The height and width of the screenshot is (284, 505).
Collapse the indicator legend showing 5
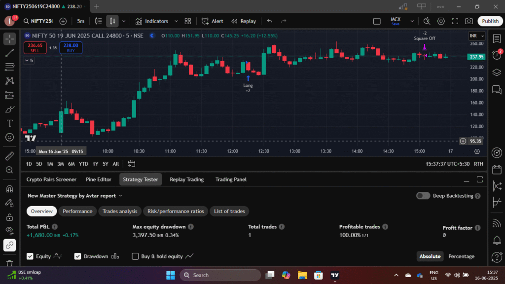click(x=29, y=61)
